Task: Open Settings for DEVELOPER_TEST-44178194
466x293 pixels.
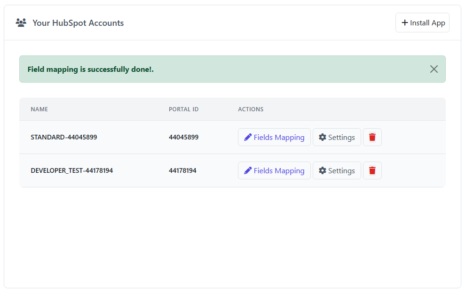Action: [x=337, y=170]
